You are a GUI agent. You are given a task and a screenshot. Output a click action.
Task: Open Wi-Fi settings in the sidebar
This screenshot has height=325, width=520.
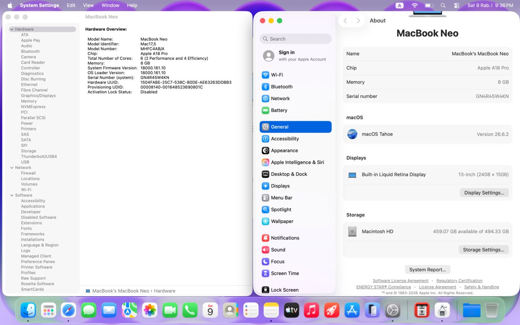click(x=295, y=75)
